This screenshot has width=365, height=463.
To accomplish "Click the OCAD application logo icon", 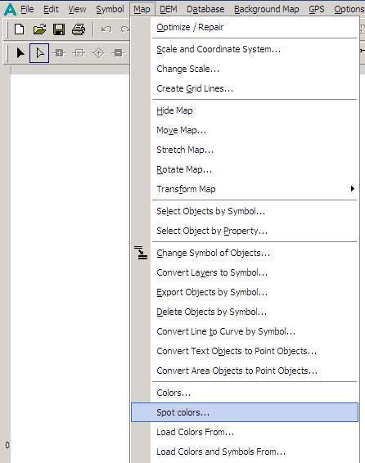I will tap(10, 9).
